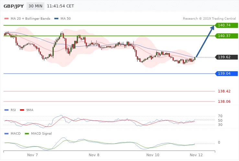Click the Nov 10 date axis label

(153, 155)
